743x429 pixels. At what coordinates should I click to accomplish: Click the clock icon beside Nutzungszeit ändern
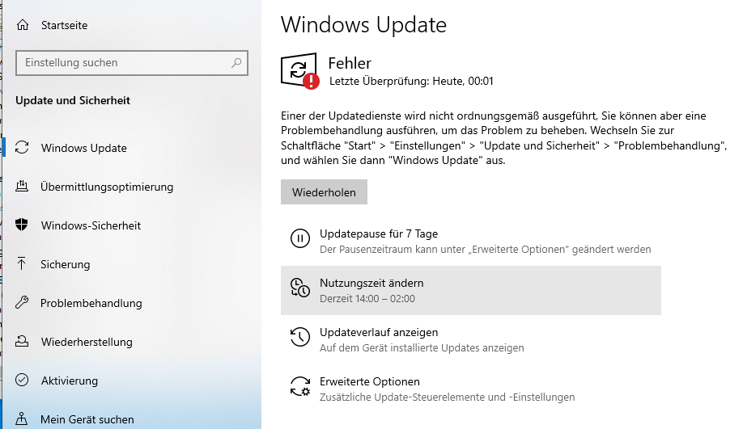300,288
